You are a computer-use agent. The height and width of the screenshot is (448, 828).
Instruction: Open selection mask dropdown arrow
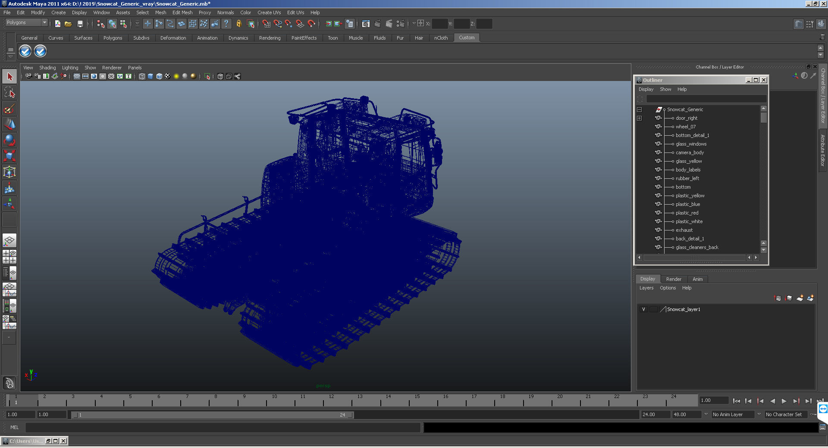coord(137,24)
